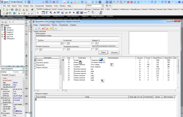Select the Label component (A) in palette
Image resolution: width=183 pixels, height=117 pixels.
(x=55, y=13)
